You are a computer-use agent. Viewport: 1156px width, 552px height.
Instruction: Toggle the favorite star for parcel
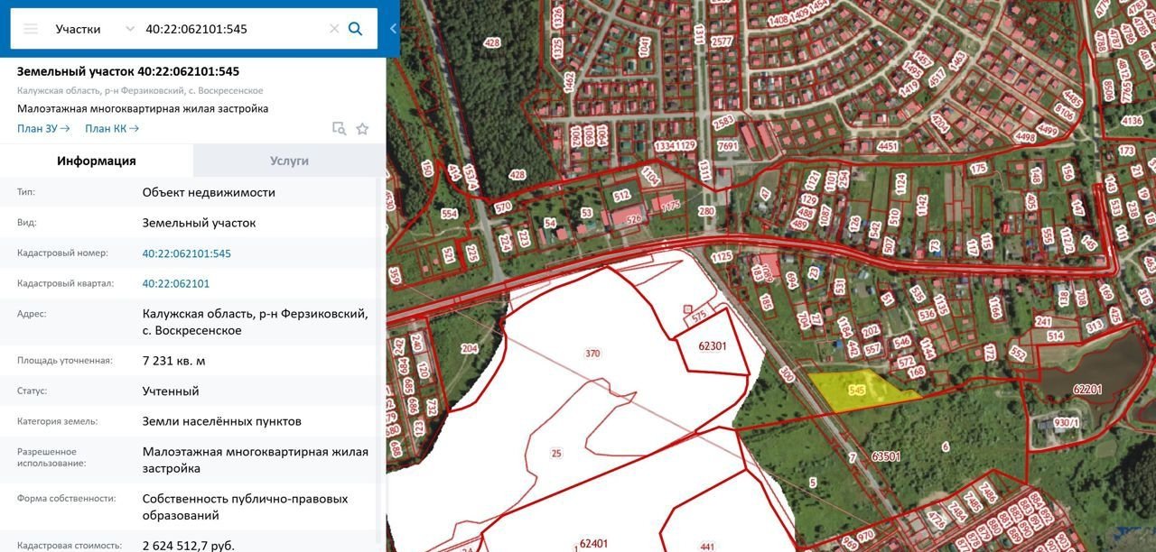(x=362, y=129)
